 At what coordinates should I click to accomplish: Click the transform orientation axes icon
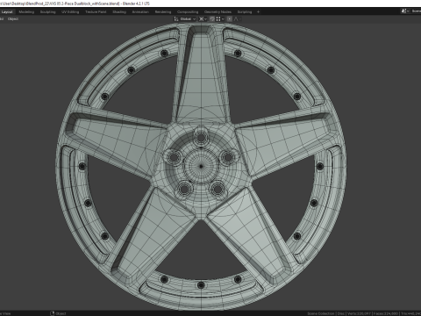click(x=176, y=19)
